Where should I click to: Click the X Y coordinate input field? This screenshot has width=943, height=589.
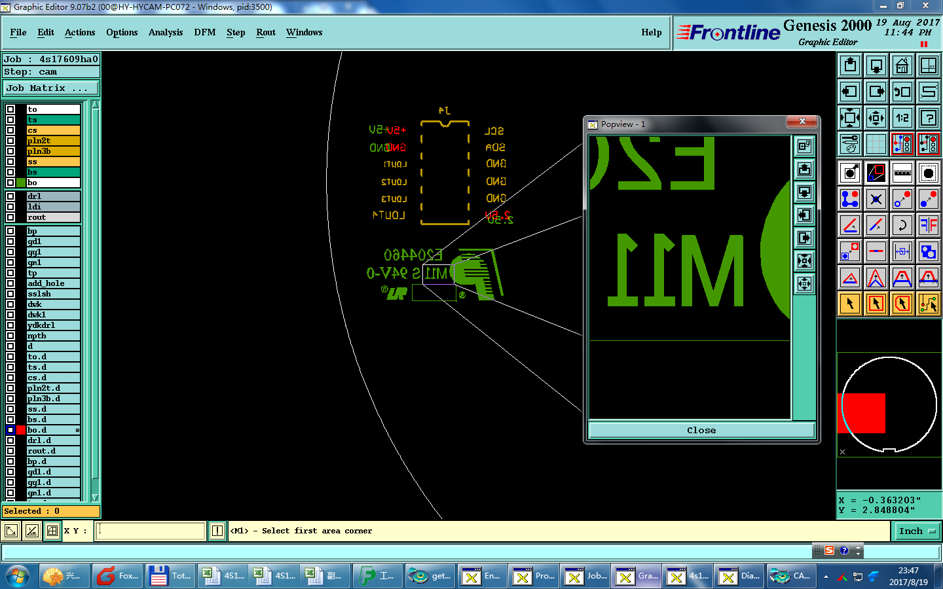(x=151, y=531)
